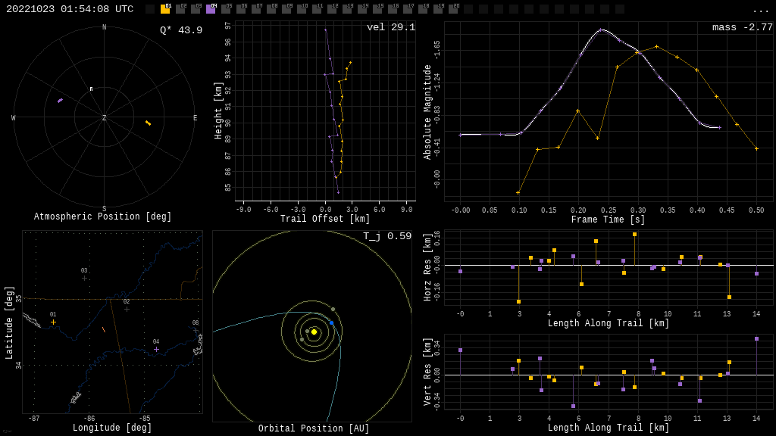Click station 01 cross marker on map
776x436 pixels.
[x=53, y=322]
